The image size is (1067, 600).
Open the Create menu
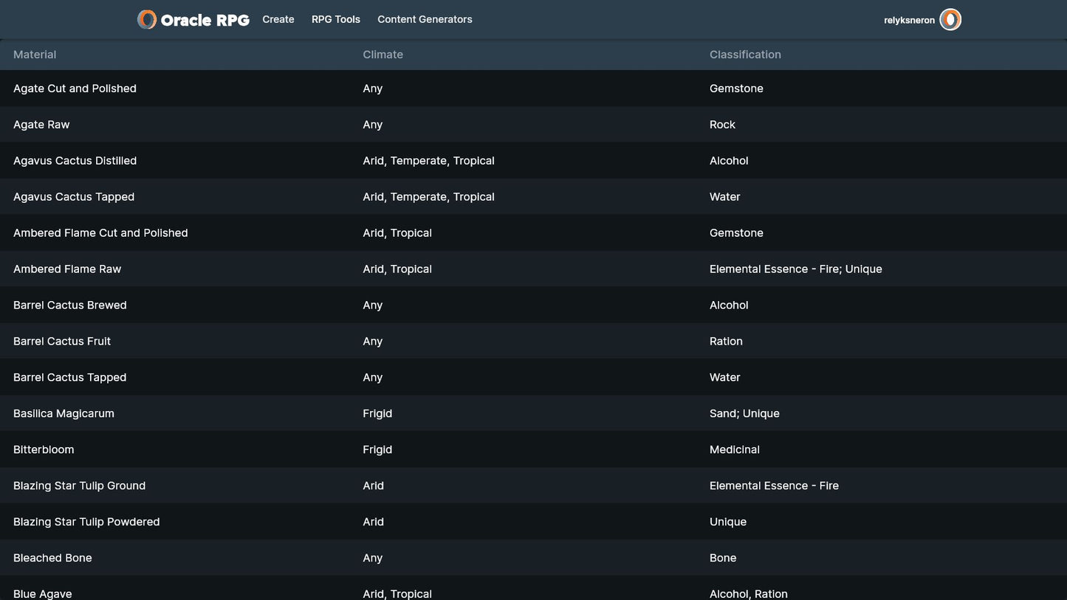click(x=278, y=20)
